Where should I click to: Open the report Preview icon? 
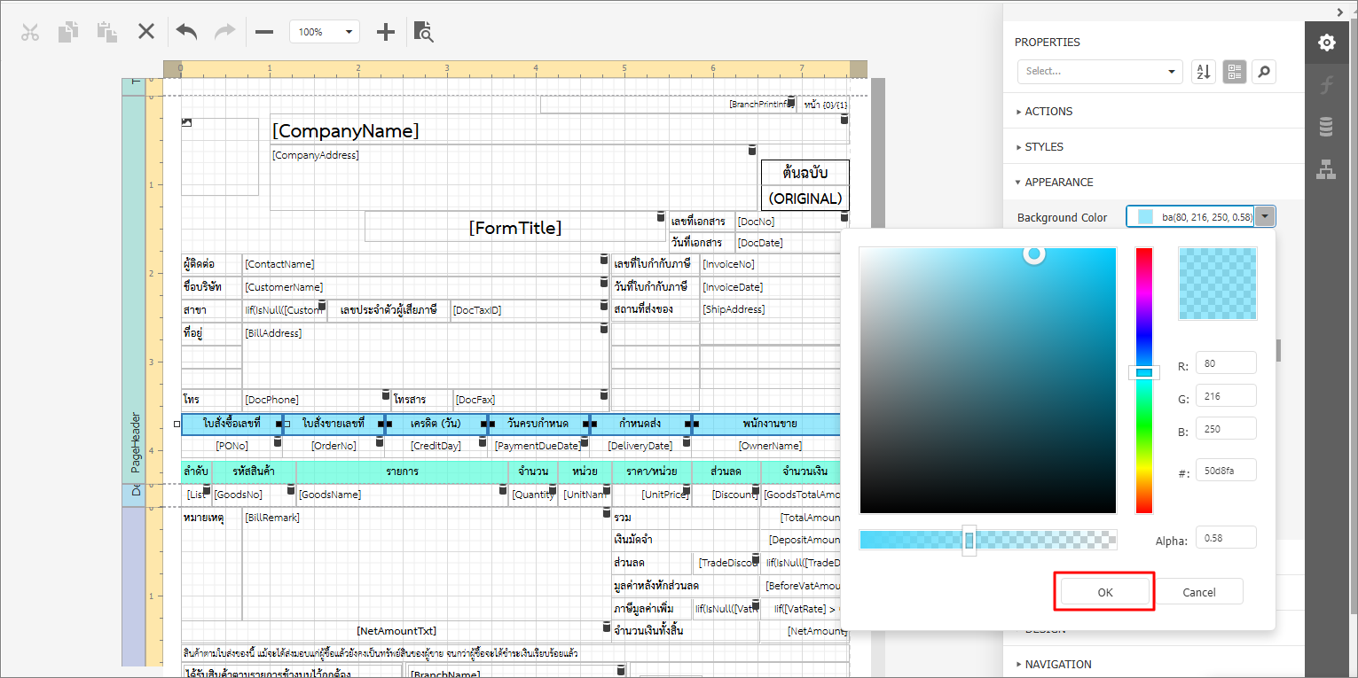(x=425, y=32)
